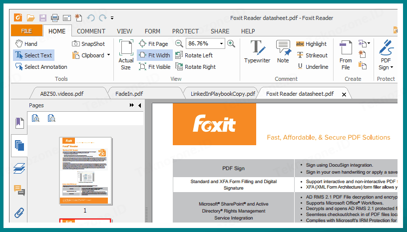This screenshot has width=407, height=232.
Task: Choose the Select Annotation tool
Action: click(x=41, y=67)
